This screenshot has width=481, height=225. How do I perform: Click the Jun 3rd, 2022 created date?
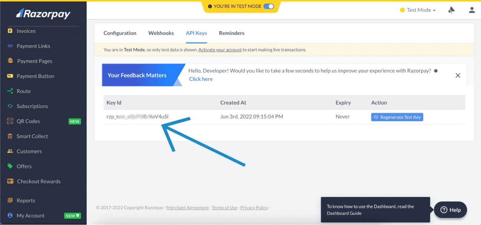251,117
